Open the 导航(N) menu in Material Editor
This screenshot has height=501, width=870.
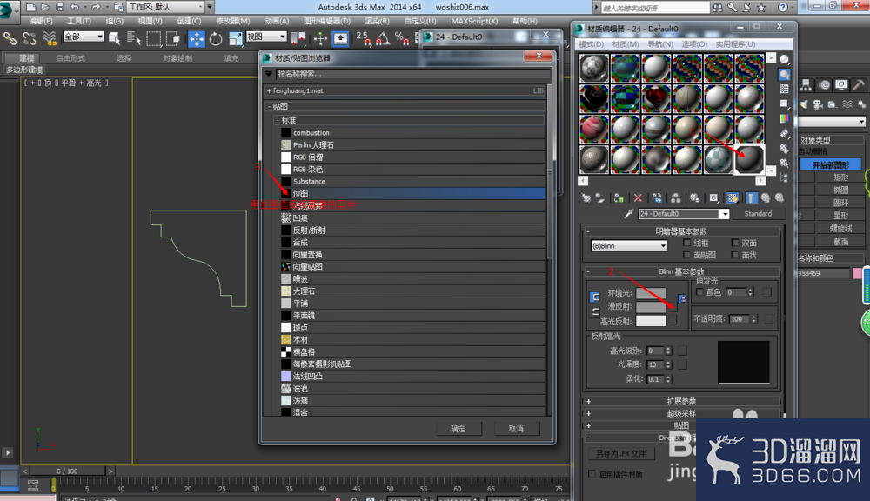[660, 43]
